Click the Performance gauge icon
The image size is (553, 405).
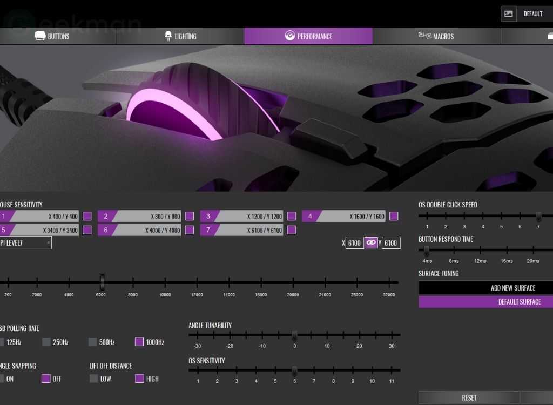pyautogui.click(x=290, y=36)
